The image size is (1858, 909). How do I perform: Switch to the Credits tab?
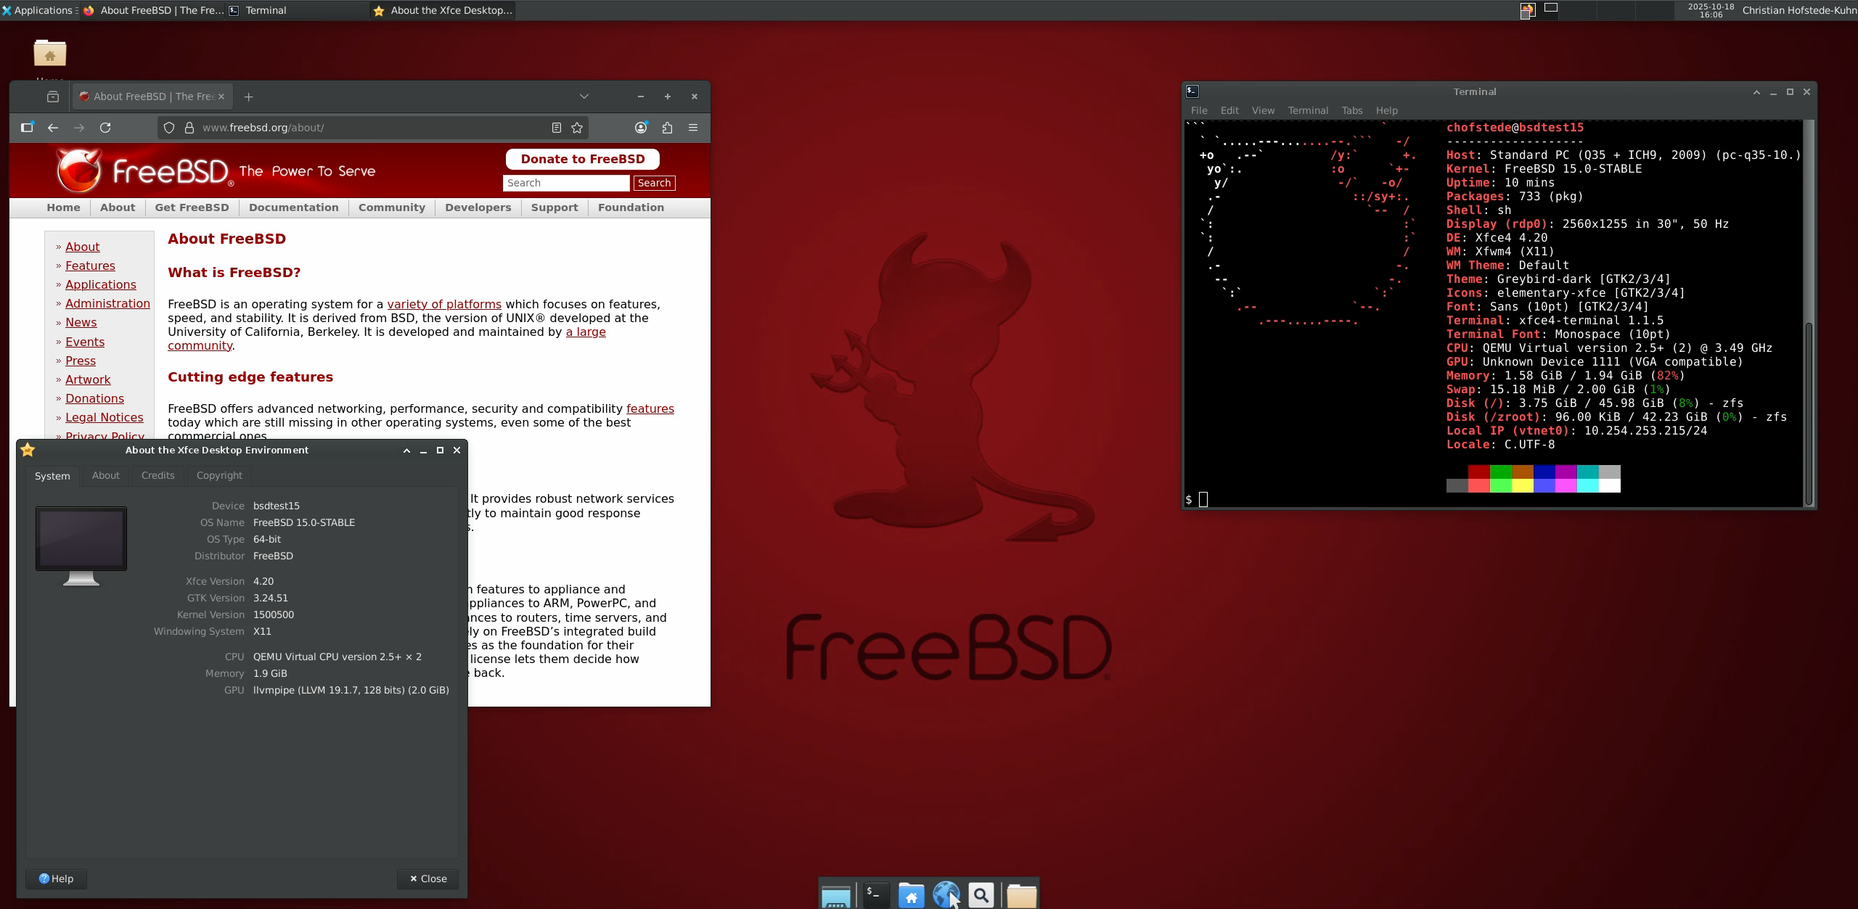coord(157,475)
